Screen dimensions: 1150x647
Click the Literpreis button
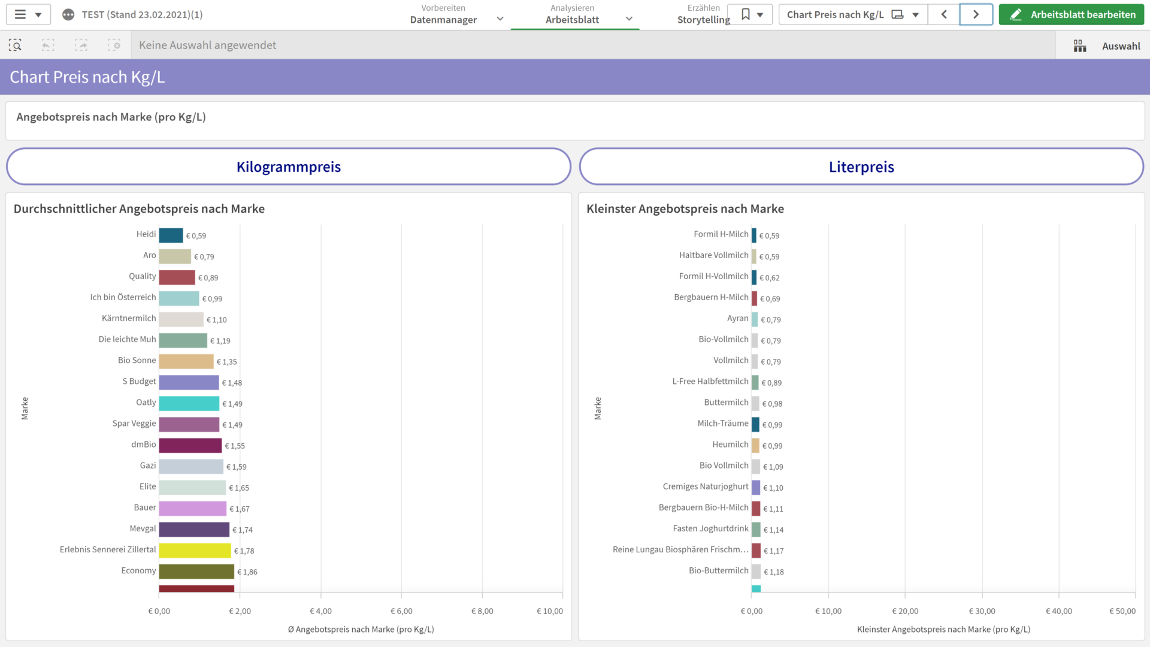click(x=861, y=167)
